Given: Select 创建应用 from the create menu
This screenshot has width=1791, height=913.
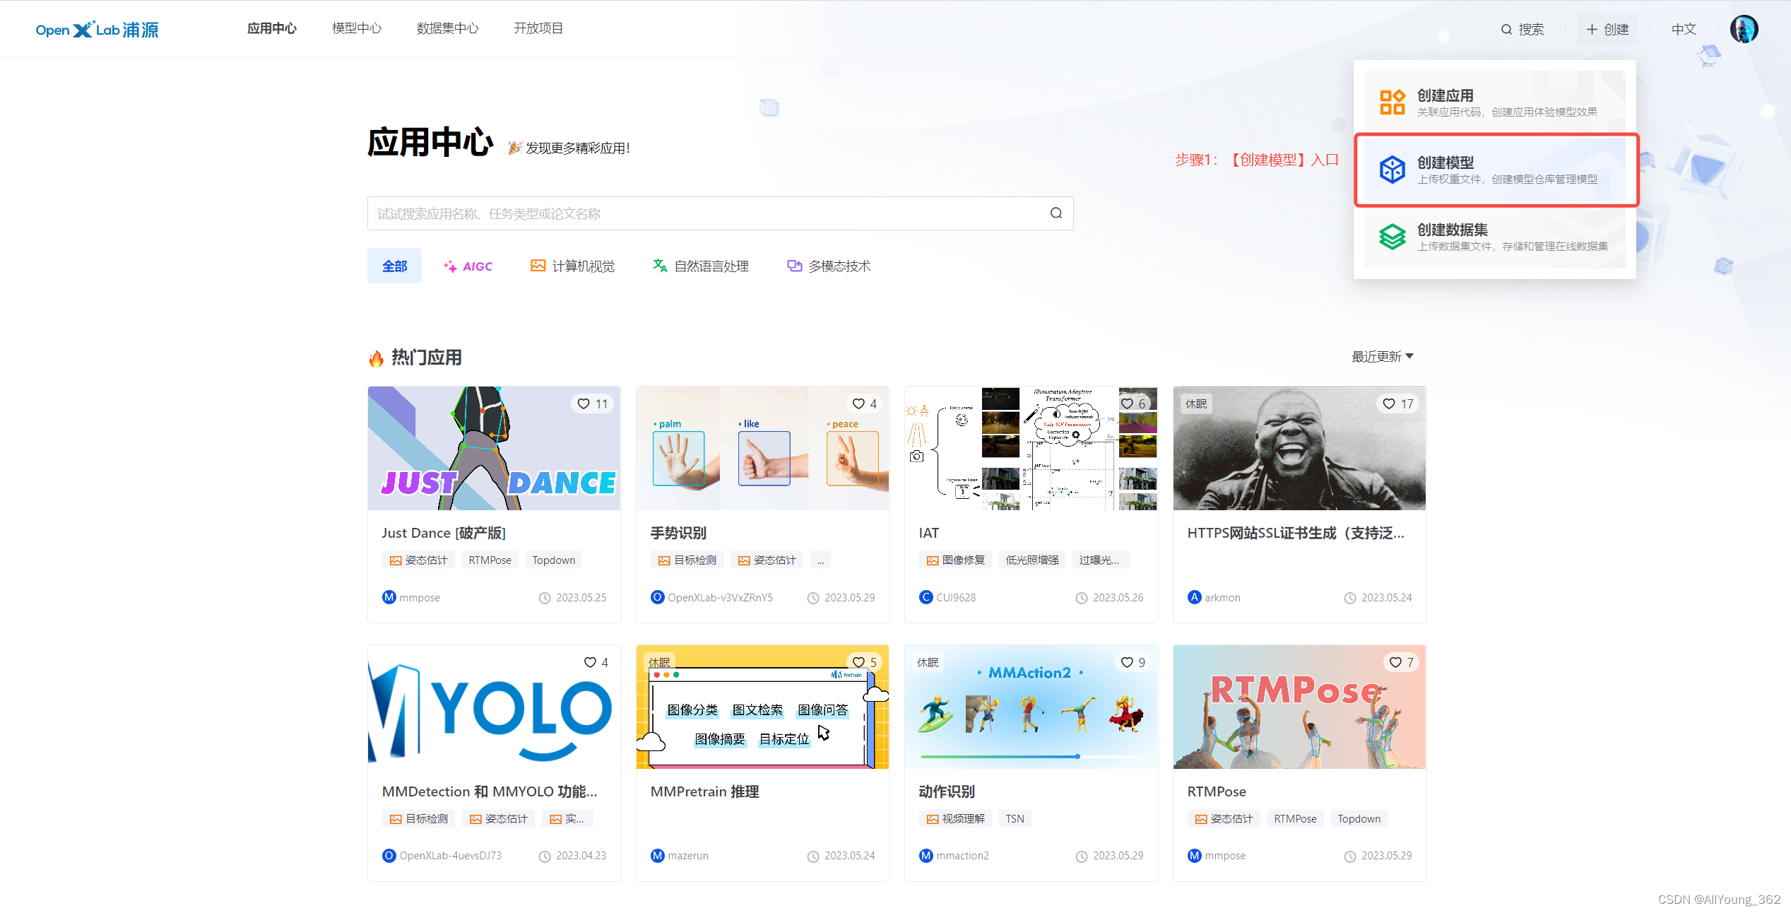Looking at the screenshot, I should coord(1495,102).
